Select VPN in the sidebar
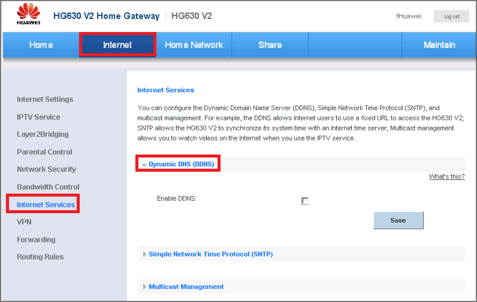477x302 pixels. tap(24, 222)
